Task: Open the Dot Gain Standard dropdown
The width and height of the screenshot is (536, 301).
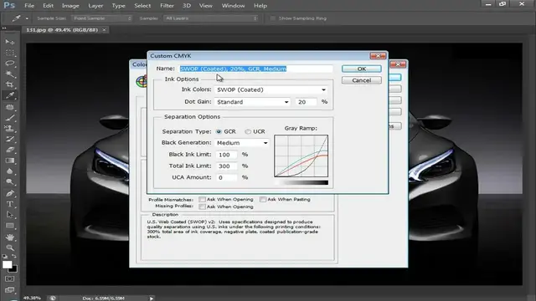Action: (x=253, y=102)
